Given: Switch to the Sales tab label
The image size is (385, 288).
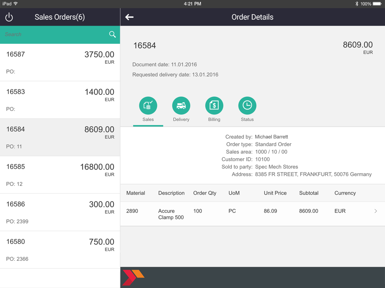Looking at the screenshot, I should [x=148, y=119].
